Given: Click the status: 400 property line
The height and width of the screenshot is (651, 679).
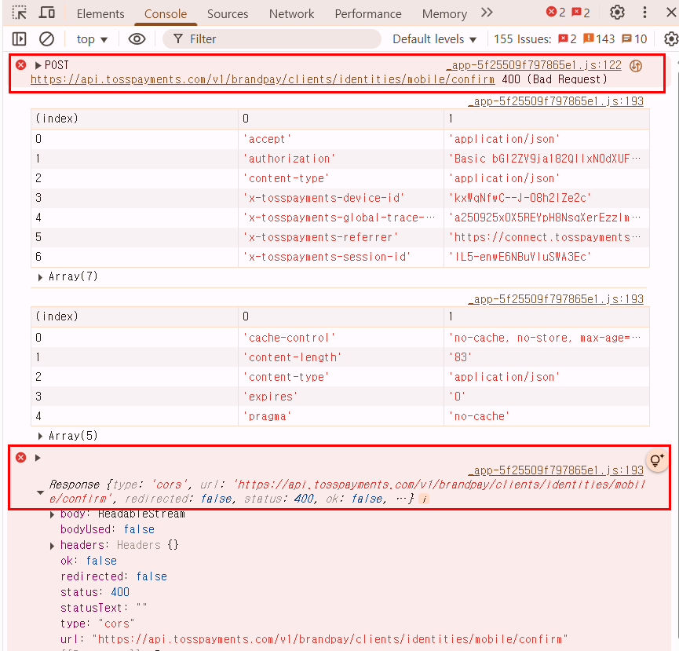Looking at the screenshot, I should (x=95, y=592).
